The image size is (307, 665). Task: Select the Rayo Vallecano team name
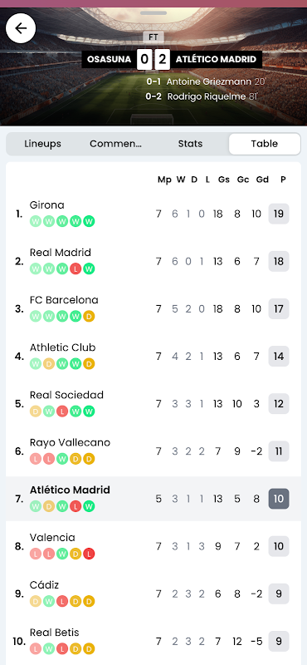70,443
